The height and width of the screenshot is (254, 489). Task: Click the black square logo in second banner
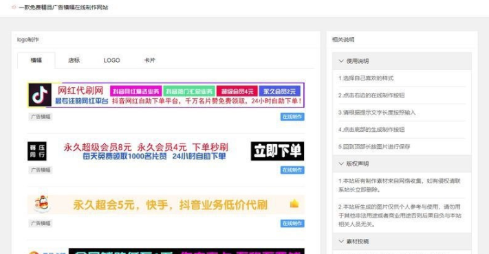point(37,151)
